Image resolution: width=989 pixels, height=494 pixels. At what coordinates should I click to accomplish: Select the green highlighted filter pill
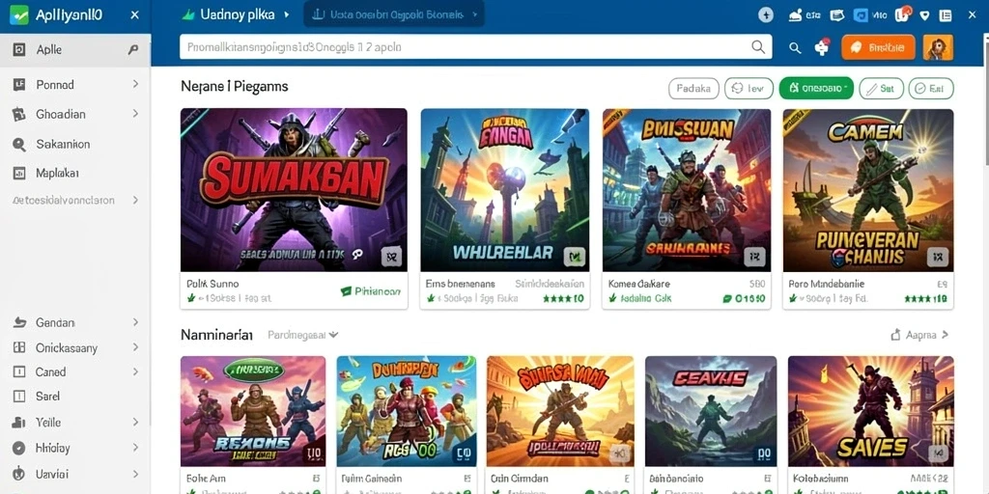click(x=816, y=89)
